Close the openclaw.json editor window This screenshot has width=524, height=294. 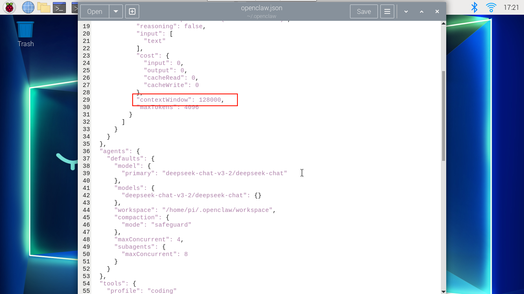(437, 11)
